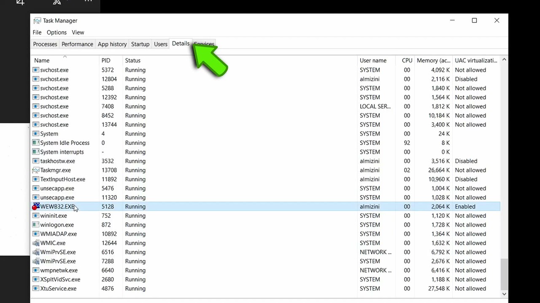Select the WEWB32.EXE process name
540x303 pixels.
click(x=57, y=207)
